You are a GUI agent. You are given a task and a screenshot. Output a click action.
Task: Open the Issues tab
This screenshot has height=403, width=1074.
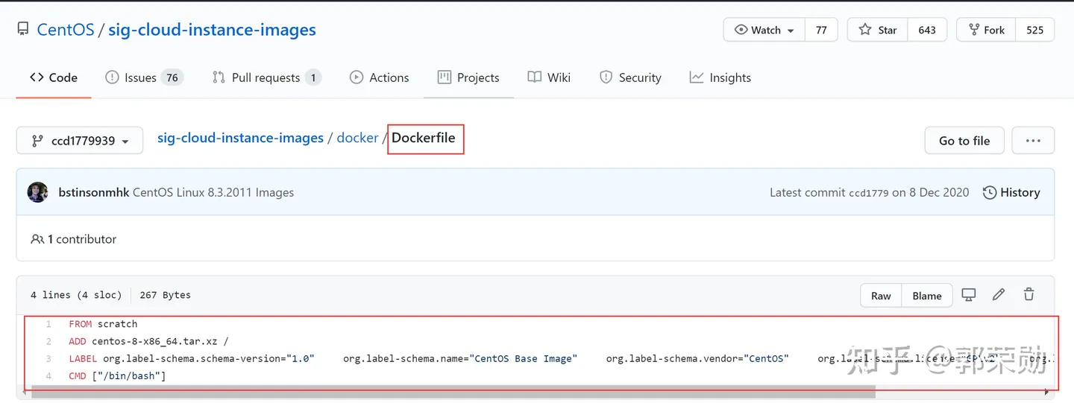(144, 77)
